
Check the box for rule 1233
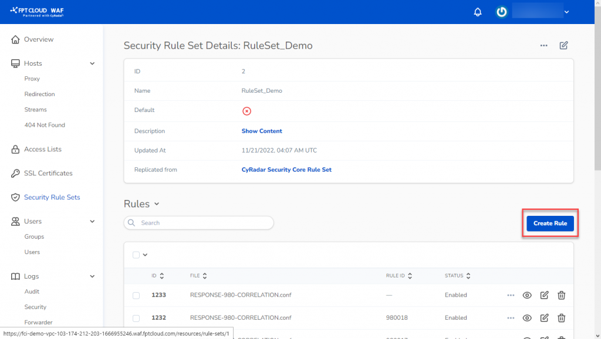point(136,296)
